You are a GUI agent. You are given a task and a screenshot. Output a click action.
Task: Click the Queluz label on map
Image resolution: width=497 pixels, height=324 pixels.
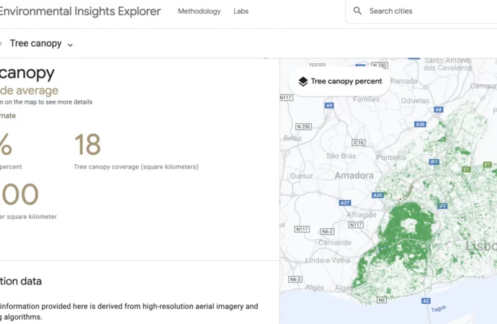301,176
